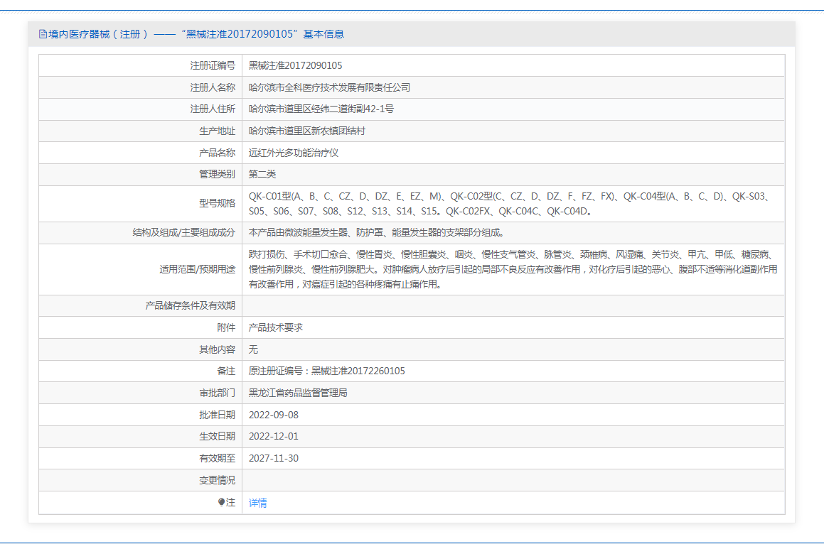Screen dimensions: 824x544
Task: Click approval date 2022-09-08
Action: [273, 415]
